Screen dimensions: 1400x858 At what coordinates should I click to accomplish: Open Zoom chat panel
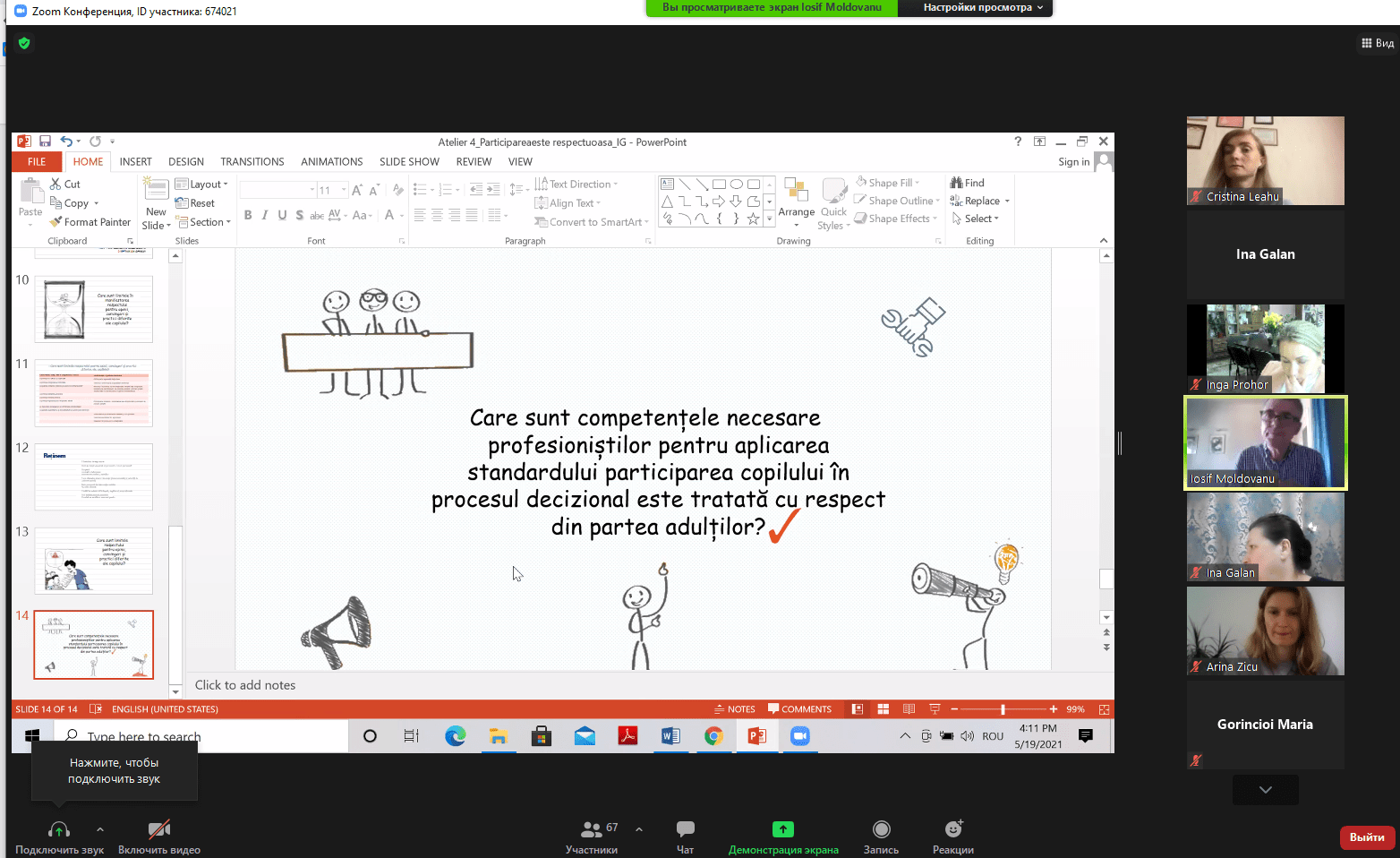(x=686, y=837)
